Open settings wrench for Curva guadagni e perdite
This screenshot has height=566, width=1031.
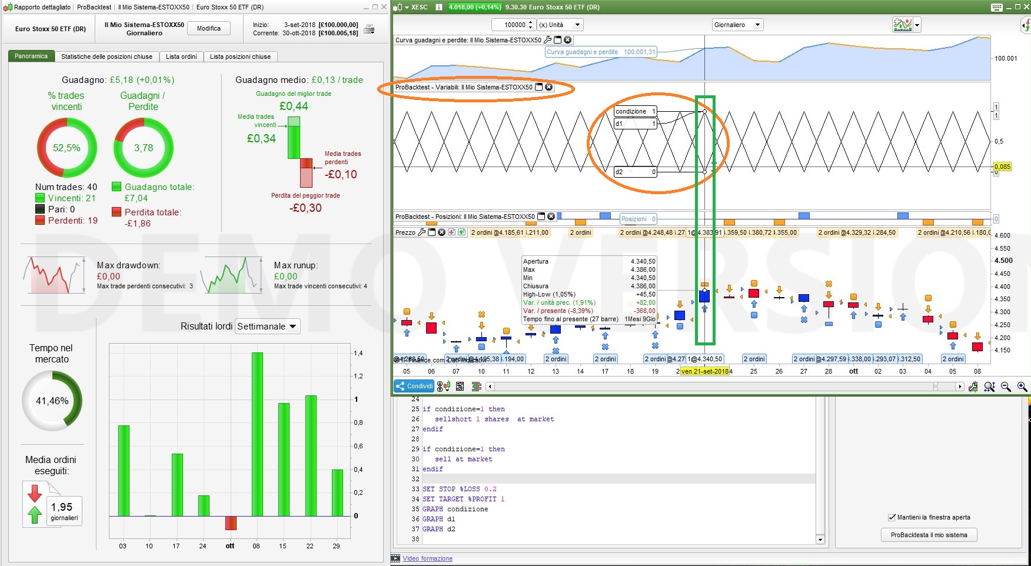548,40
